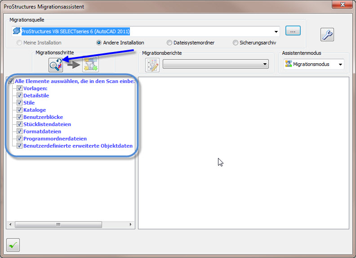Toggle the Kataloge checkbox
This screenshot has height=258, width=356.
(19, 110)
